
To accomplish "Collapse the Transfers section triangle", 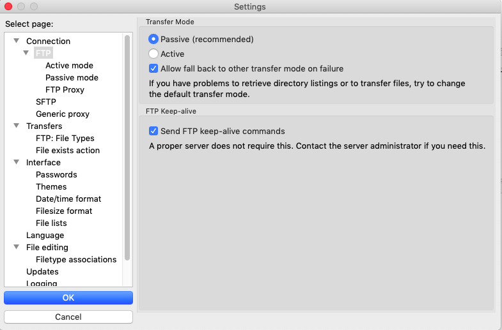I will click(x=17, y=126).
